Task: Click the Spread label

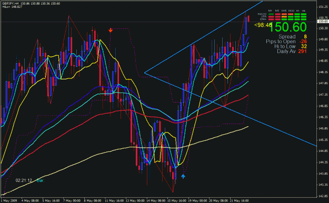Action: coord(287,36)
